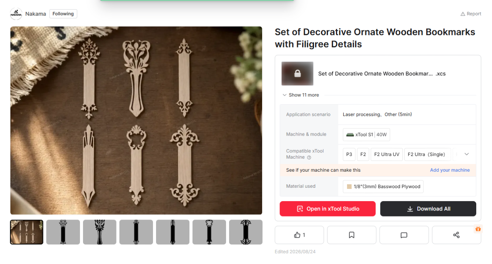
Task: Select the last bookmark silhouette thumbnail
Action: click(x=246, y=232)
